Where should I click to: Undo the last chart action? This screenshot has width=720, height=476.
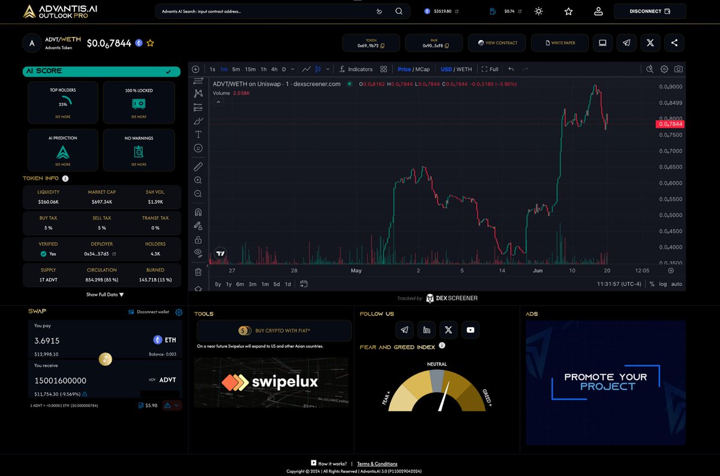tap(511, 69)
